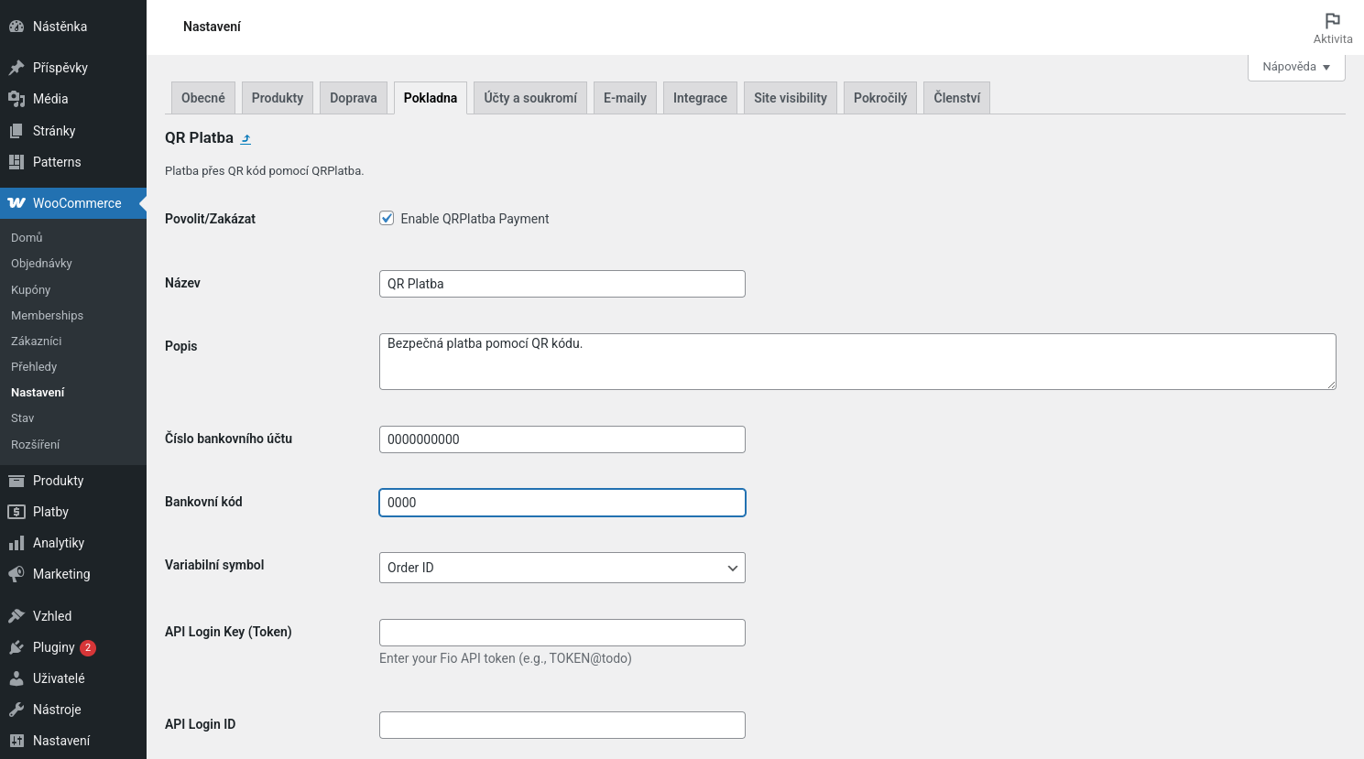
Task: Click the Název input field
Action: [562, 284]
